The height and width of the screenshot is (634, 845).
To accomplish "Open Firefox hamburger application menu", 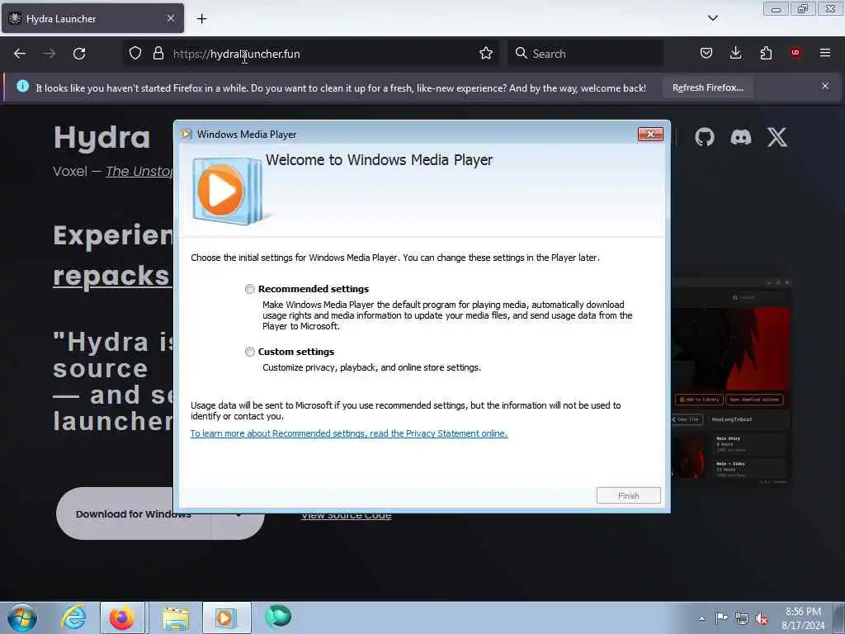I will (824, 53).
